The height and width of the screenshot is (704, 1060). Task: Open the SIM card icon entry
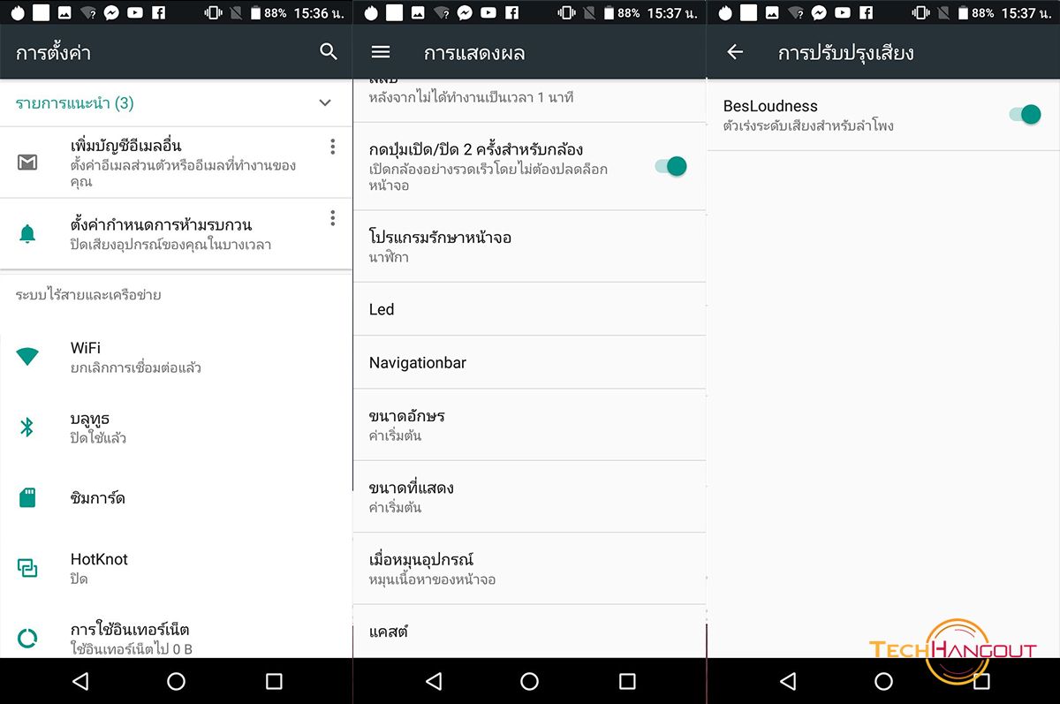tap(27, 497)
